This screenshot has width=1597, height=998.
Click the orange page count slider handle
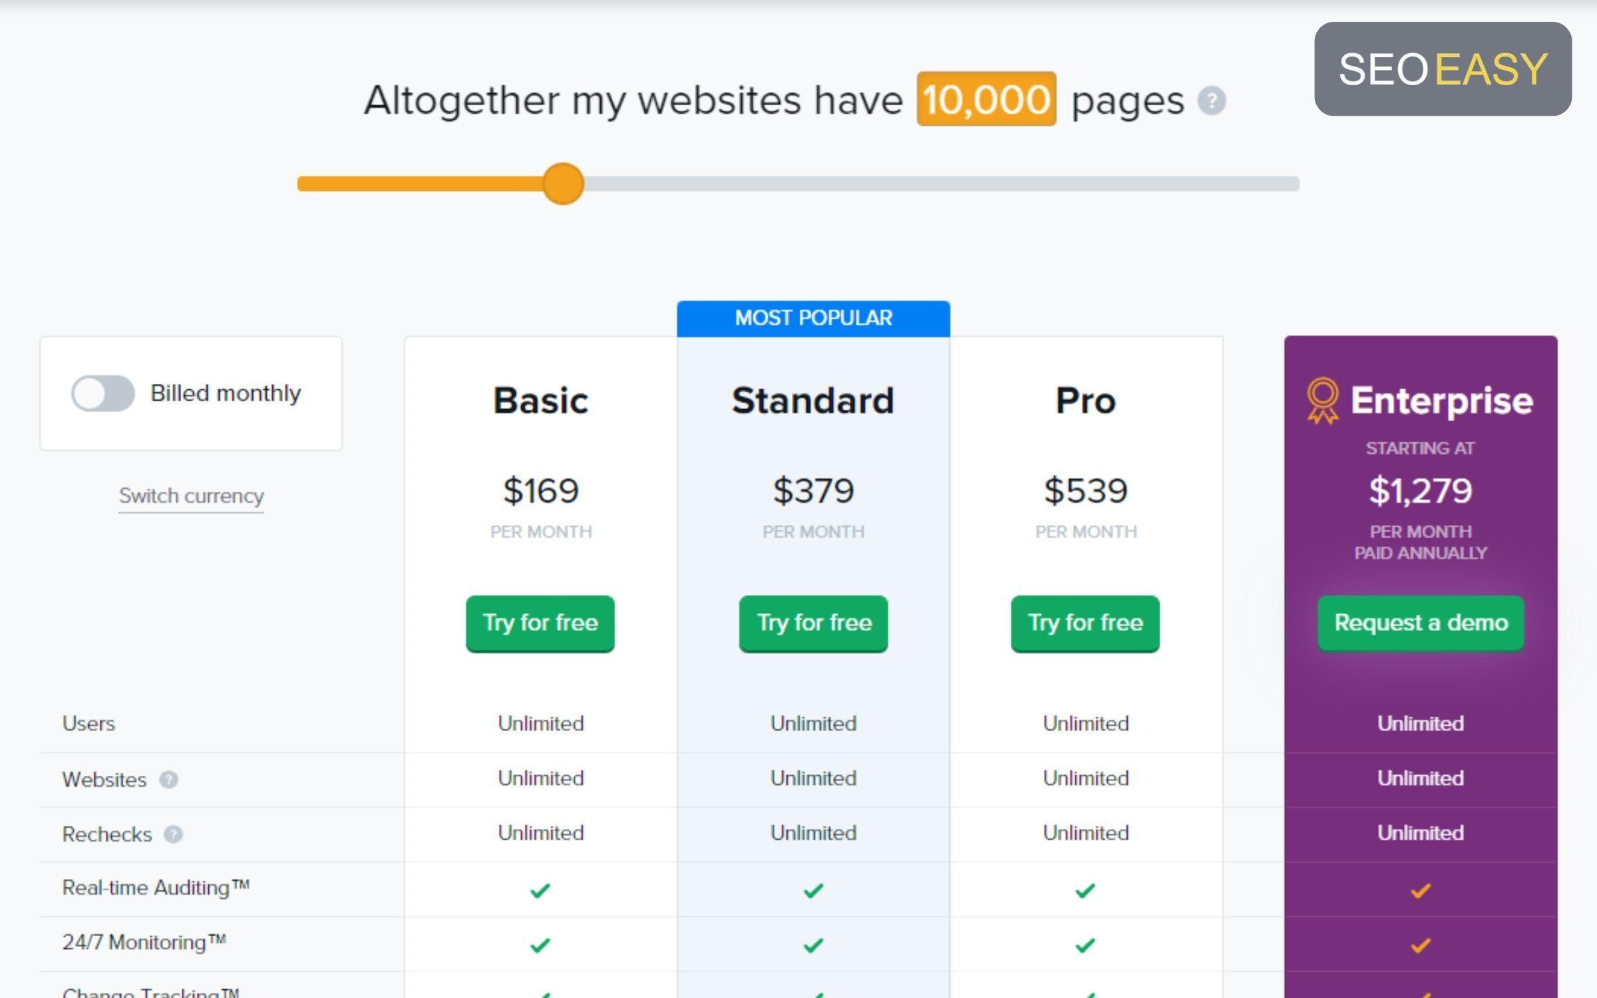(563, 184)
